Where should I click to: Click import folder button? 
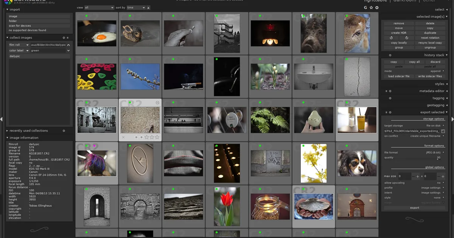(x=39, y=21)
